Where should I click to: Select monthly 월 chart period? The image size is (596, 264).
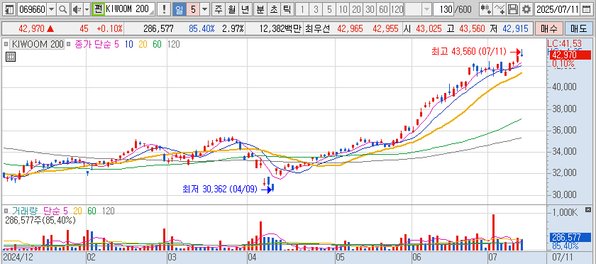[x=231, y=9]
